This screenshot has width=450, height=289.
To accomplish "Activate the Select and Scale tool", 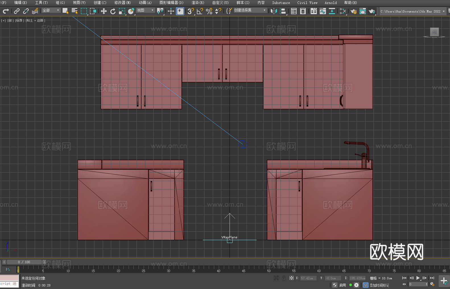I will tap(122, 11).
